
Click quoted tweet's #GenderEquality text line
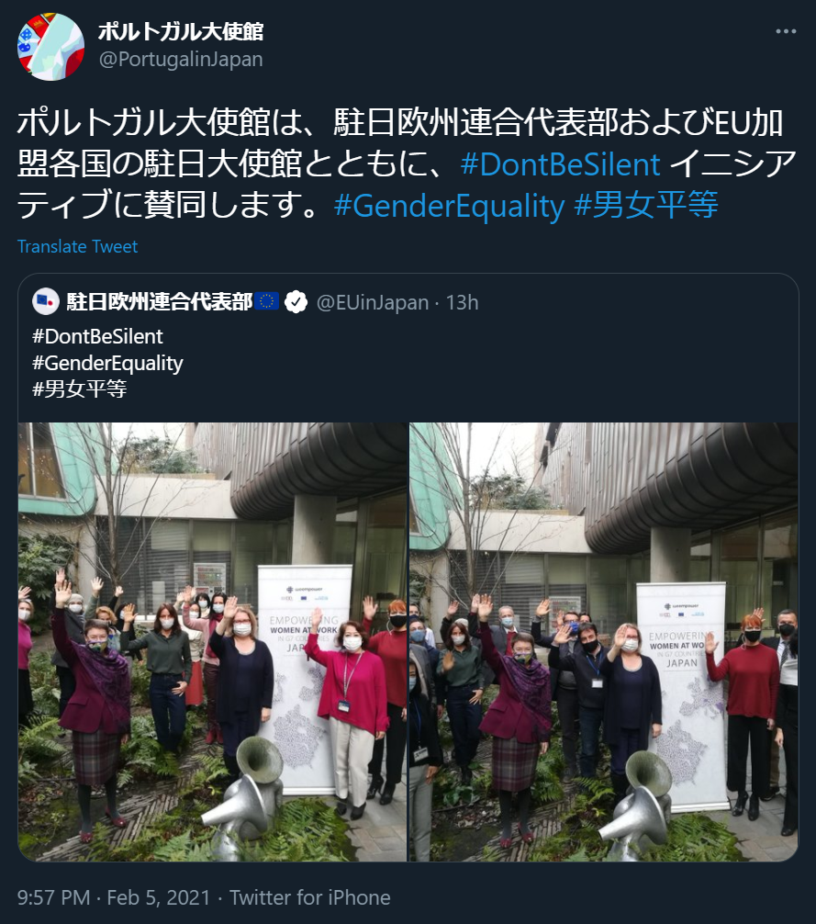107,363
